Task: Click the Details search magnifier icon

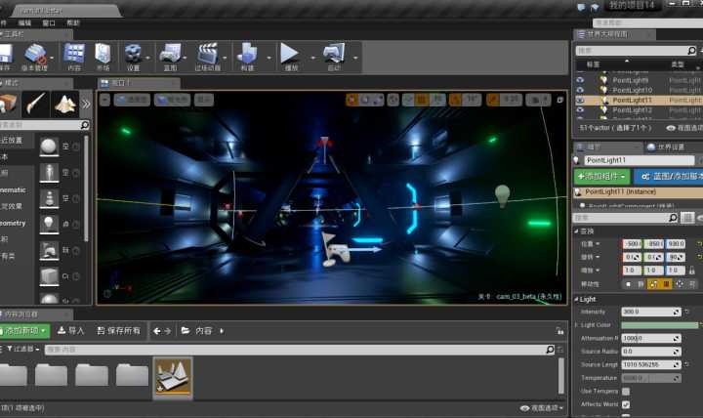Action: point(673,218)
